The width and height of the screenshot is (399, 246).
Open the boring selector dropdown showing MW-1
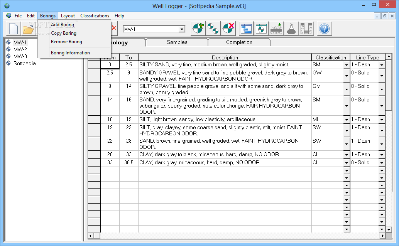[182, 29]
